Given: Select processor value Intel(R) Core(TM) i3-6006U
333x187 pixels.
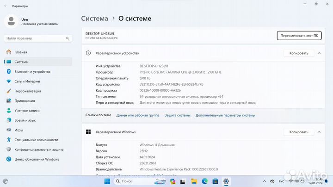Looking at the screenshot, I should pos(180,72).
